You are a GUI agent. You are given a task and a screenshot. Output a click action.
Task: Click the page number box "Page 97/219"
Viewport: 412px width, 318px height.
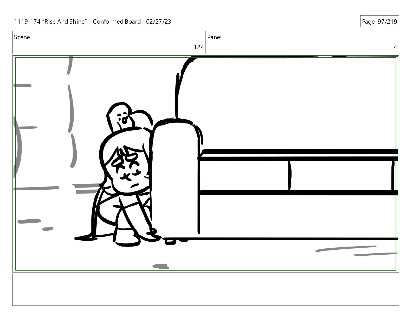379,22
